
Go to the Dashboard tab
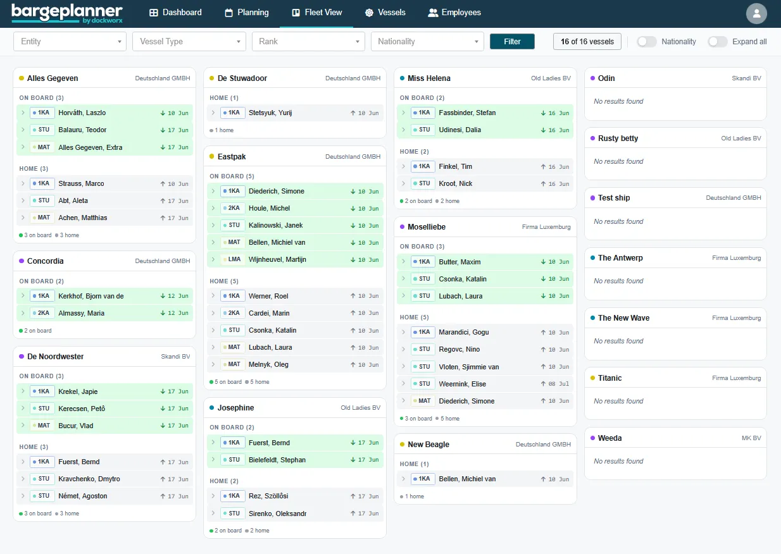[175, 13]
